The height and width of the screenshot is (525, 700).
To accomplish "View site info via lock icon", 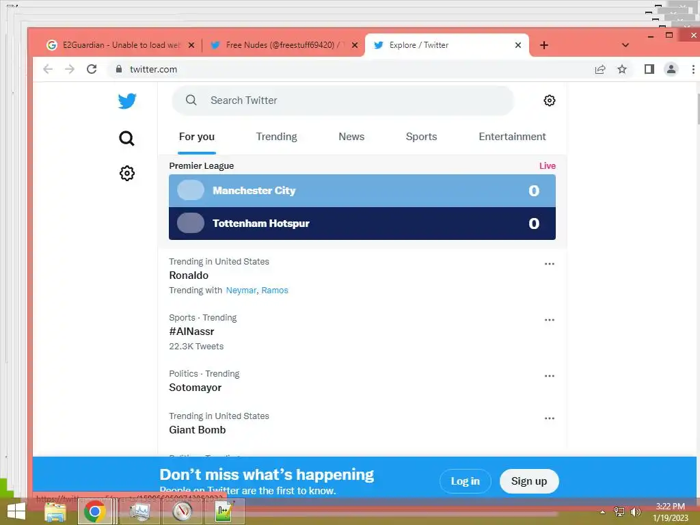I will (119, 69).
